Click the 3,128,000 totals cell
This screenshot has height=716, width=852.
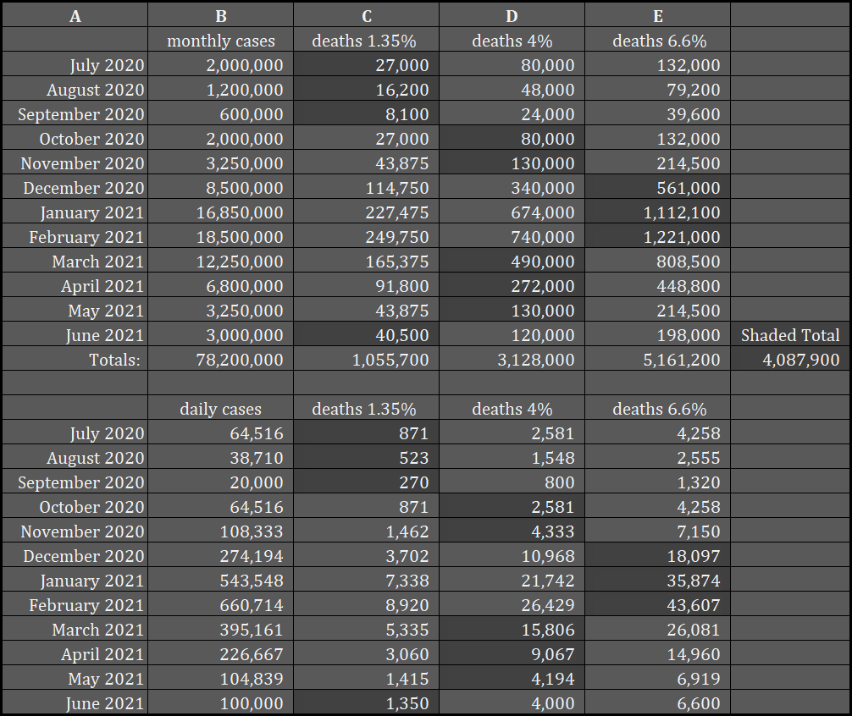[x=512, y=360]
